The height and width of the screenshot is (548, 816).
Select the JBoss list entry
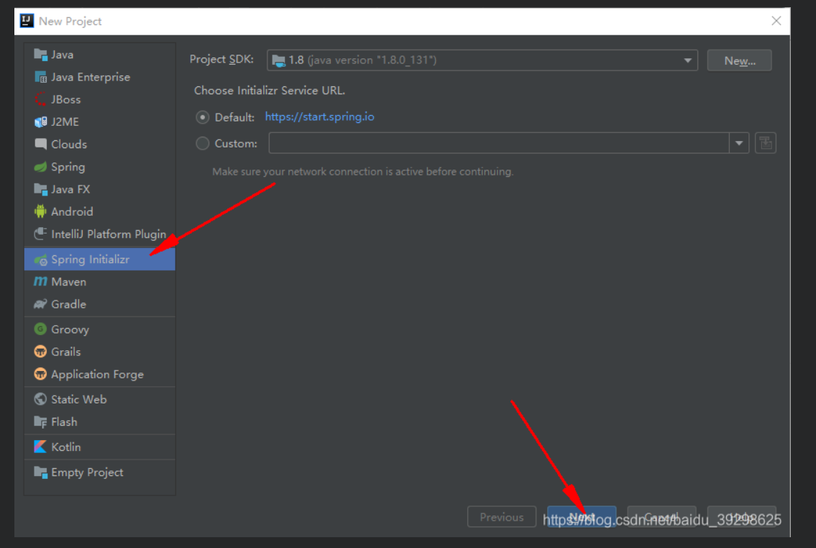(x=100, y=99)
